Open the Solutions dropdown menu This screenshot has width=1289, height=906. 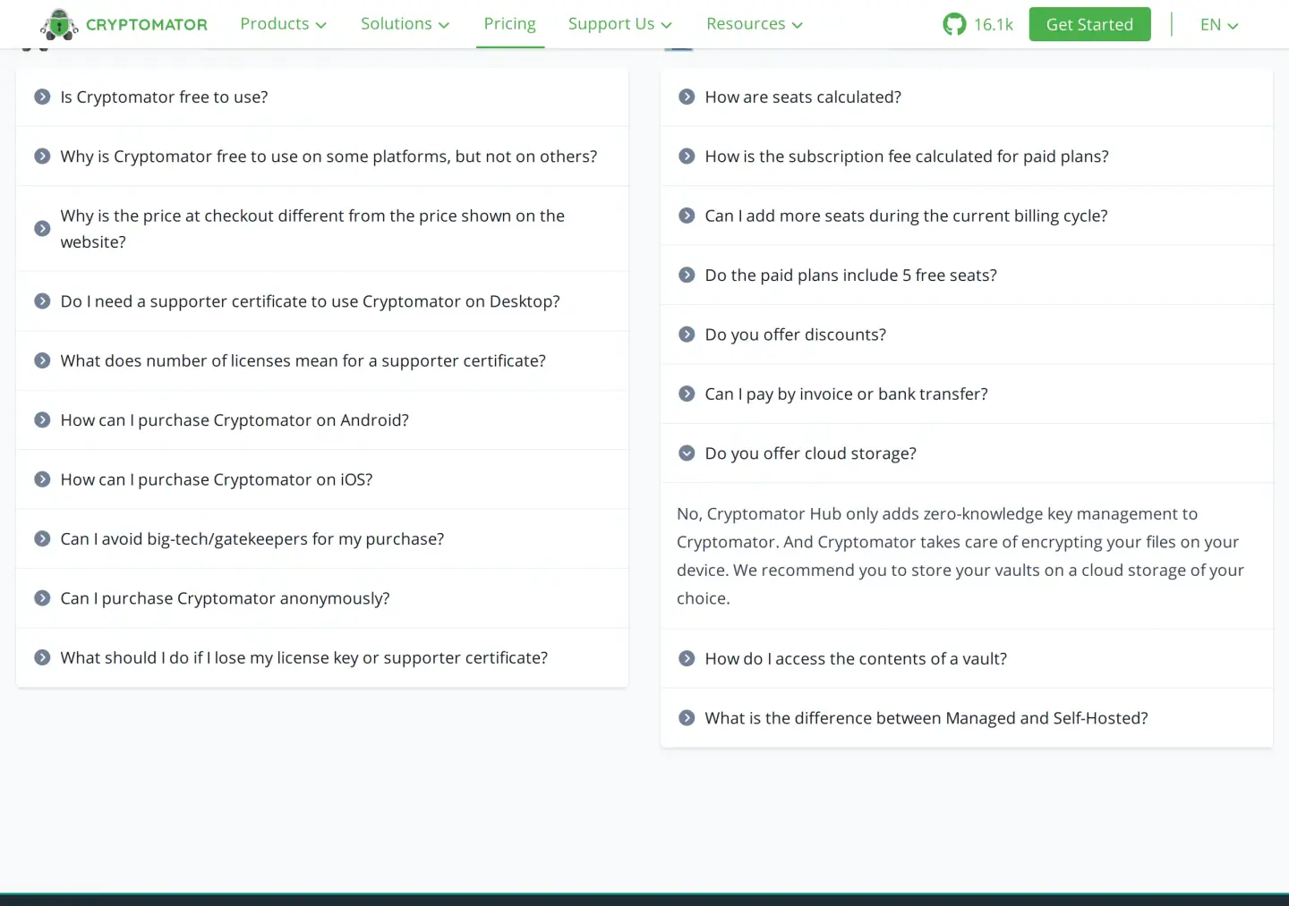coord(405,24)
